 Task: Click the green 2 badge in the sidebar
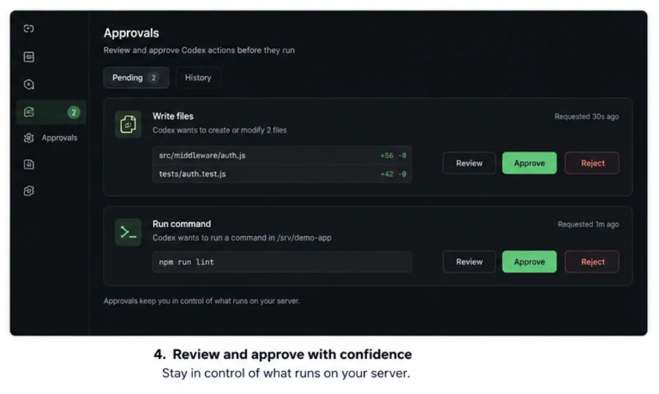tap(74, 112)
